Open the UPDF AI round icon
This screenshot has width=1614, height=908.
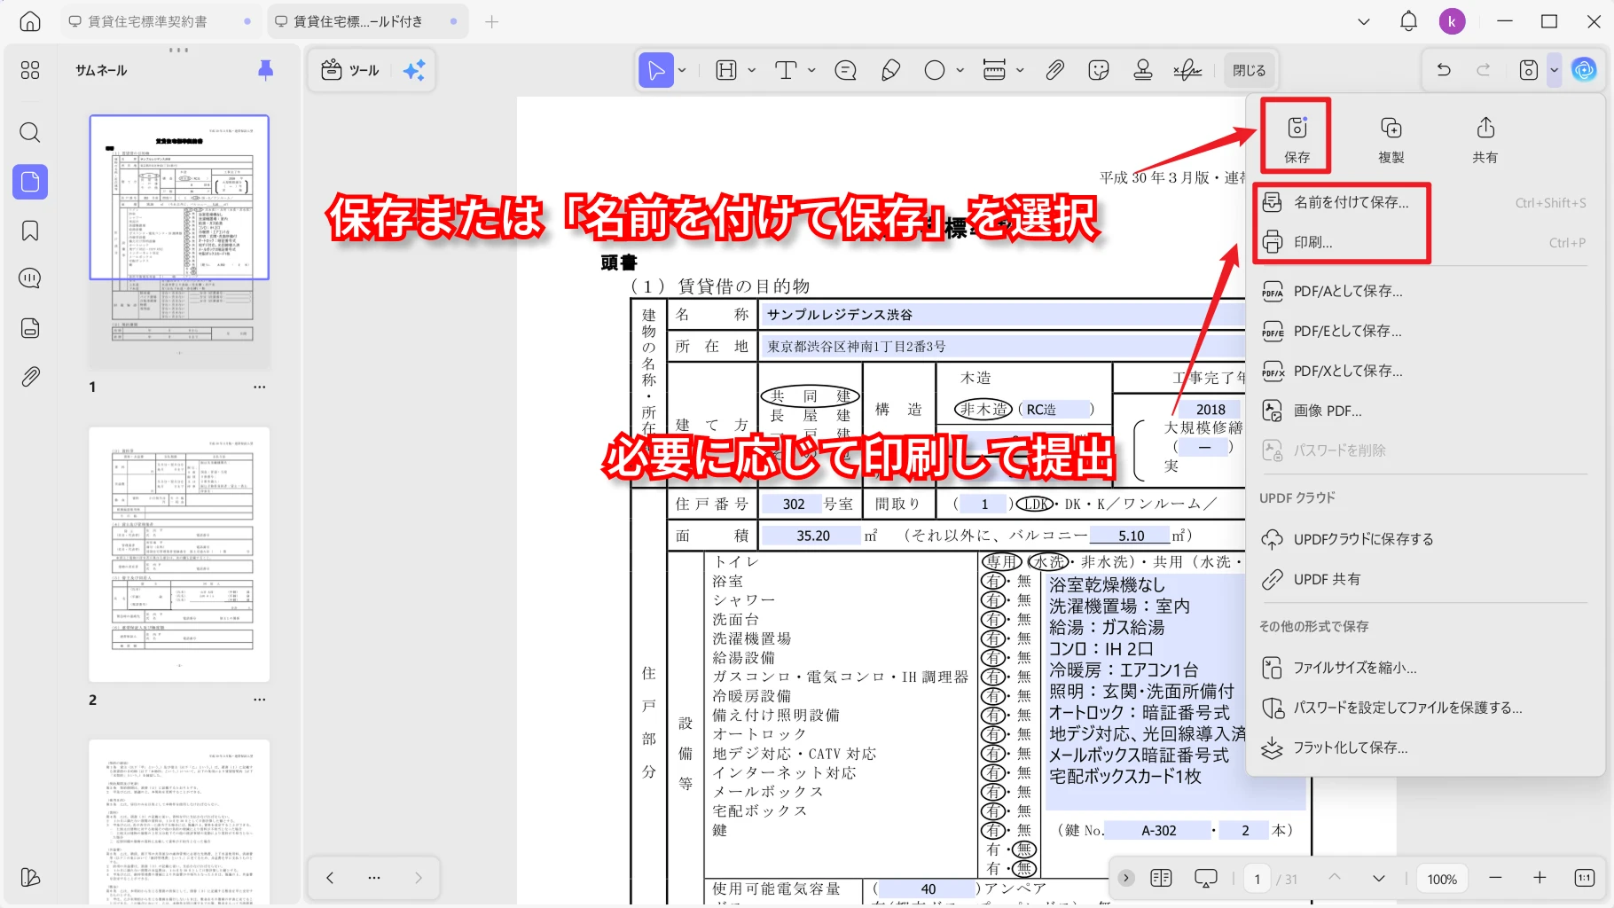click(x=1584, y=70)
